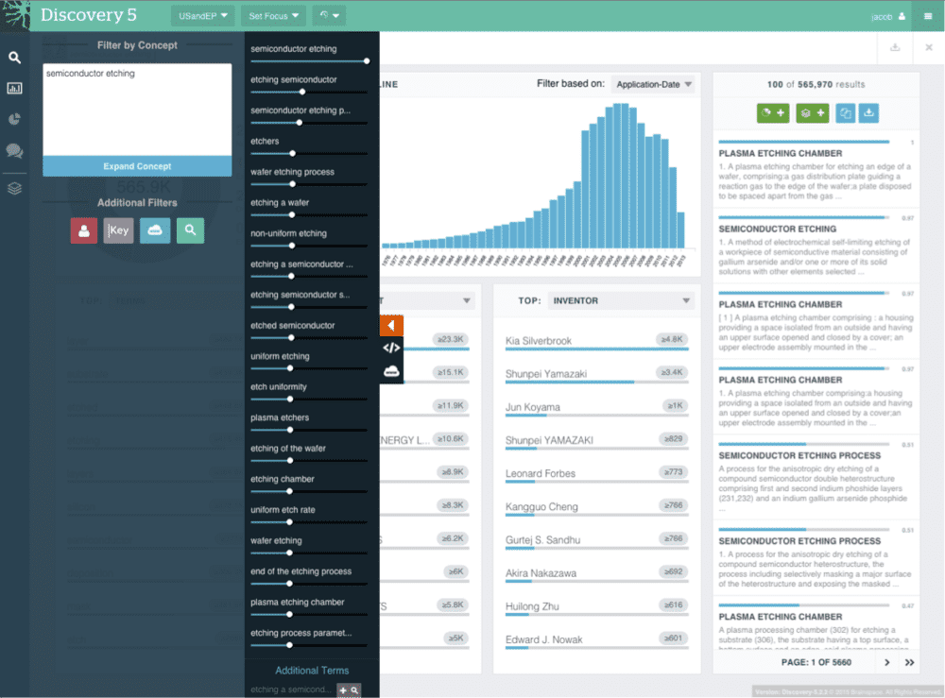Viewport: 945px width, 698px height.
Task: Open the Set Focus dropdown
Action: (273, 16)
